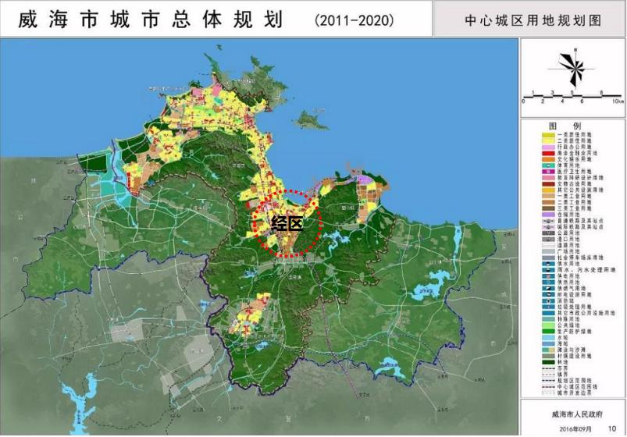Image resolution: width=627 pixels, height=437 pixels.
Task: Click the 经区 label on the map
Action: [x=287, y=224]
